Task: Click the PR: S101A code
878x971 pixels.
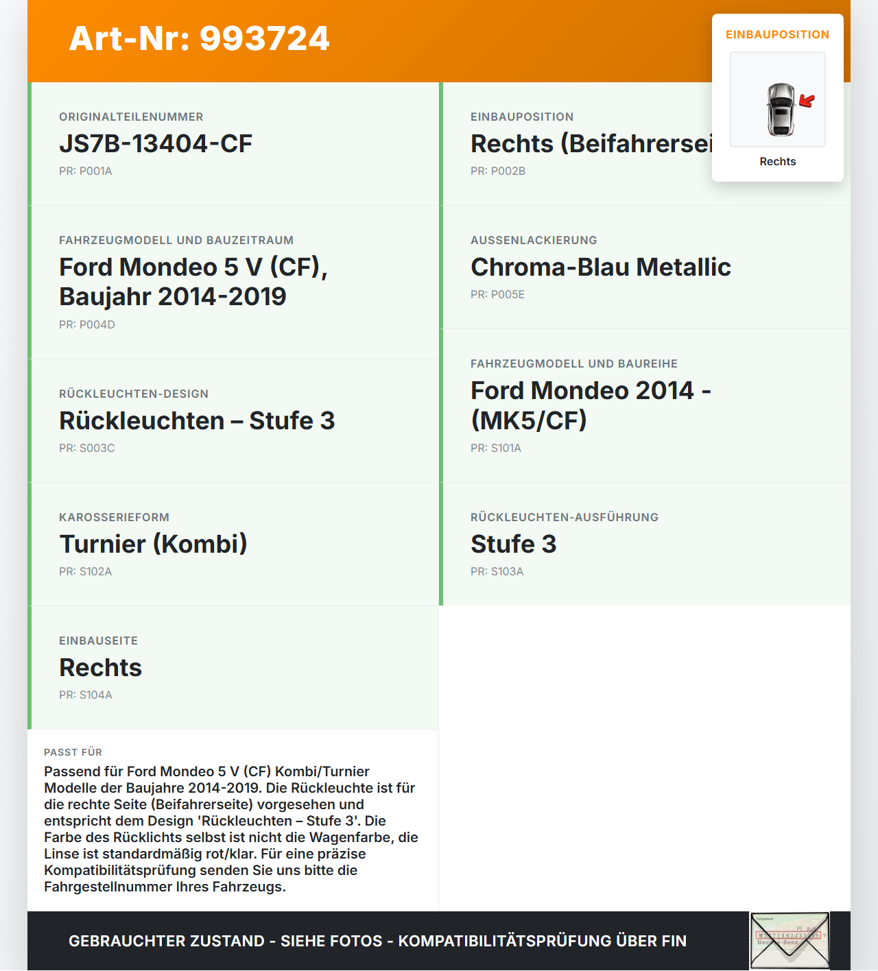Action: (x=496, y=448)
